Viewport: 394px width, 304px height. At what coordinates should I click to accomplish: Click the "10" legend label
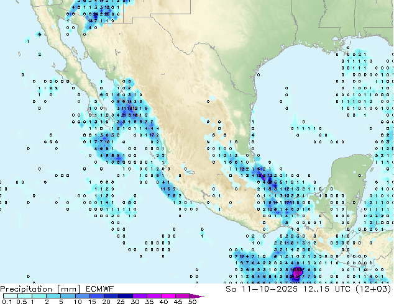point(78,302)
